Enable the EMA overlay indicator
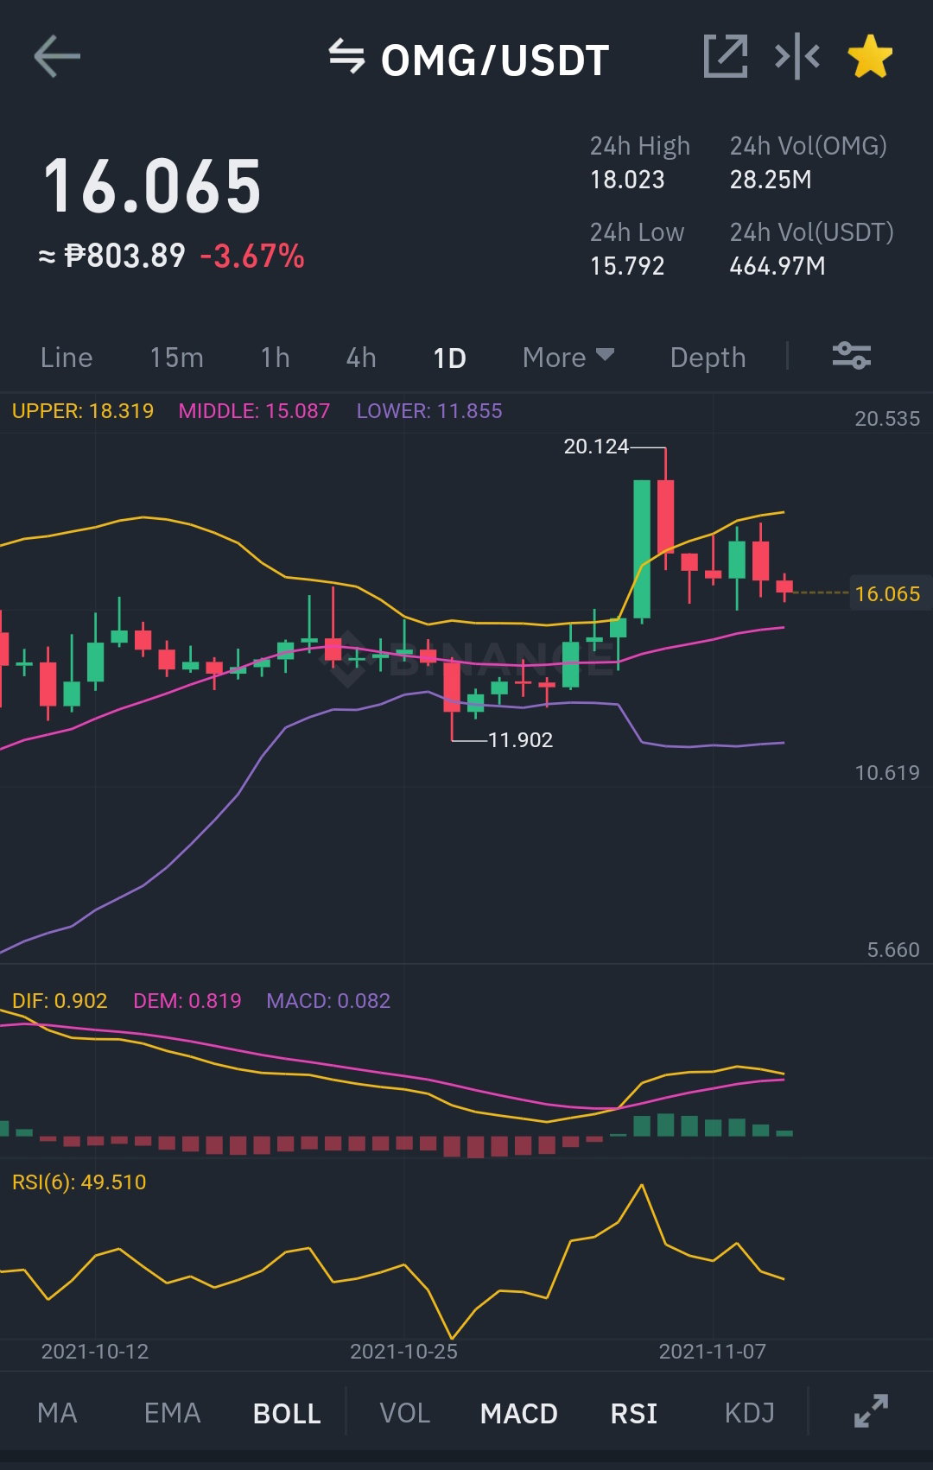This screenshot has height=1470, width=933. click(x=172, y=1413)
